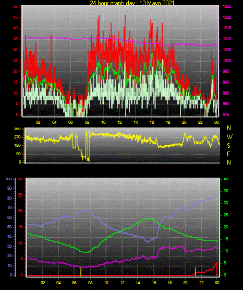Select the 08 hour label under the top wind graph

[x=87, y=122]
